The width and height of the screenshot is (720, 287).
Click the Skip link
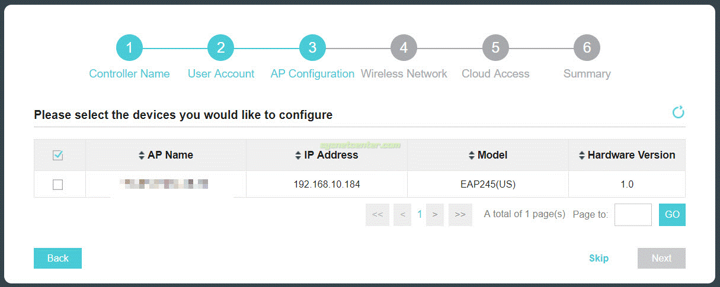click(x=599, y=258)
